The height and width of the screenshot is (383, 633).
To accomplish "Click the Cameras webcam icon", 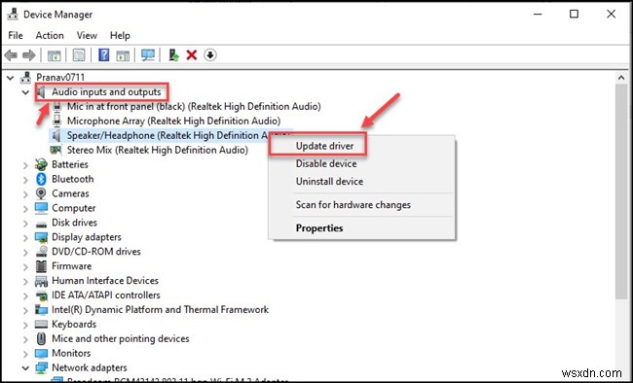I will 41,193.
